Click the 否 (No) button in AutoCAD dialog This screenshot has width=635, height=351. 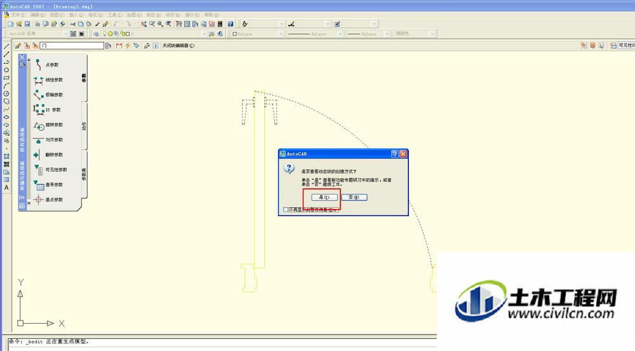[354, 197]
